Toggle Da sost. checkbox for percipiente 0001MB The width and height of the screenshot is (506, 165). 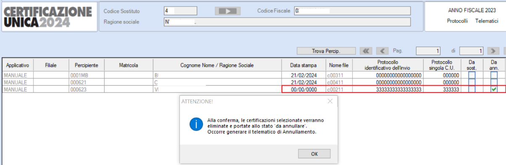click(x=472, y=75)
